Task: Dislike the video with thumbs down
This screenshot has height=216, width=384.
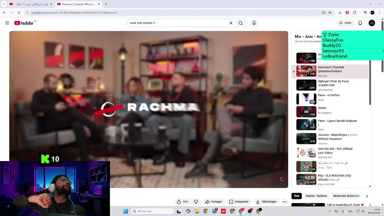Action: click(196, 202)
